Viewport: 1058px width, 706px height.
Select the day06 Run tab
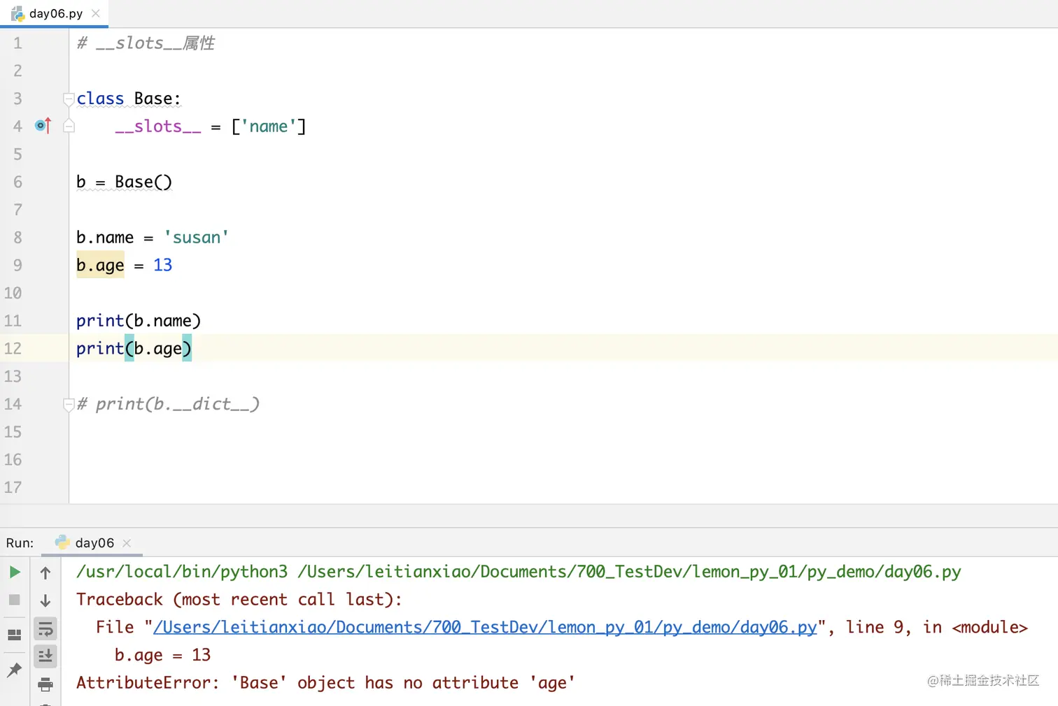pos(94,543)
